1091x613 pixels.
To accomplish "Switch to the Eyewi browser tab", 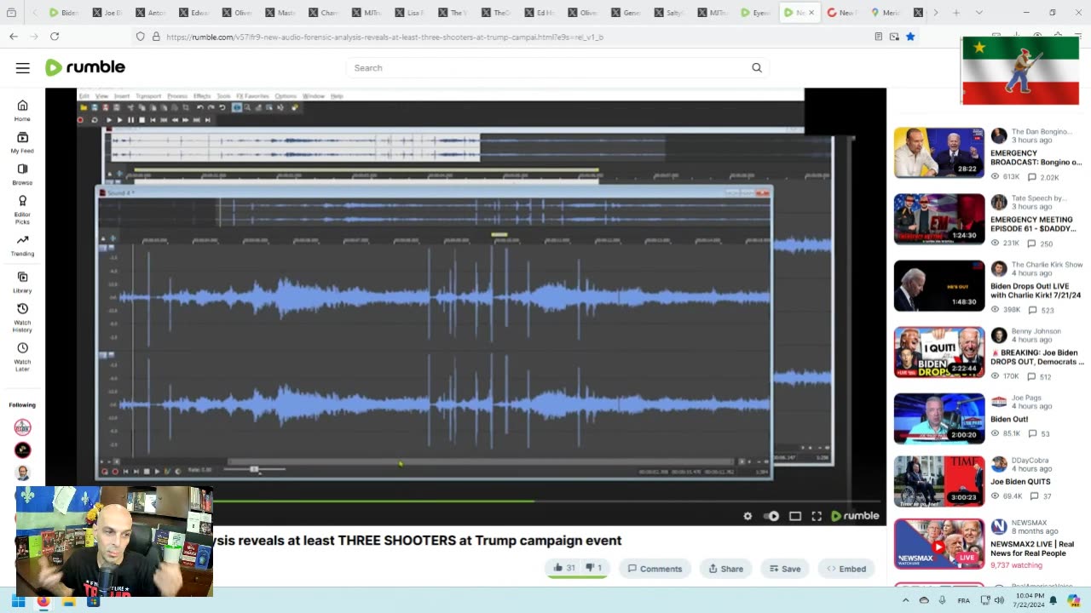I will point(757,13).
